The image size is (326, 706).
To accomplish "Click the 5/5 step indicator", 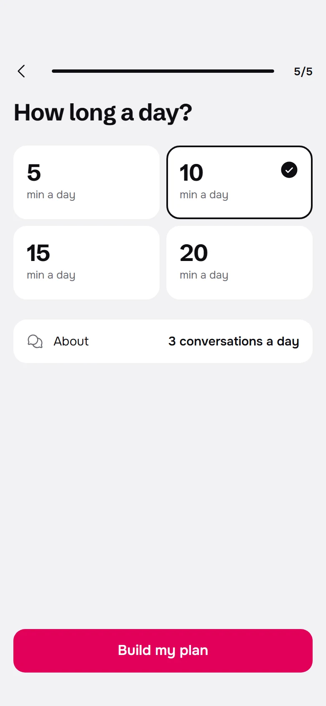I will [x=303, y=72].
